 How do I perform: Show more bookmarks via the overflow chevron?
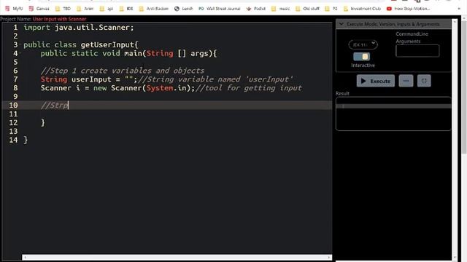click(459, 9)
